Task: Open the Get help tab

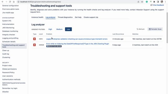Action: [x=78, y=17]
